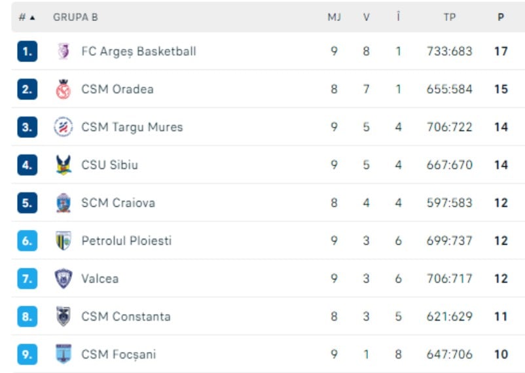Screen dimensions: 525x373
Task: Click the Petrolul Ploiesti team logo
Action: click(x=63, y=241)
